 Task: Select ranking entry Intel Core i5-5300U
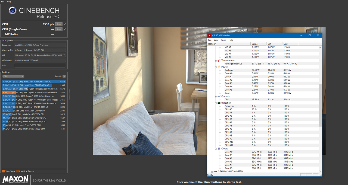34,129
